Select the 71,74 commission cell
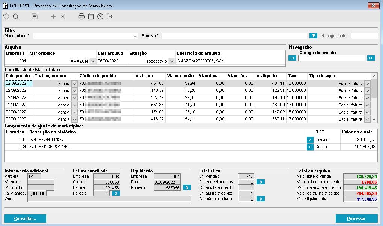This screenshot has width=383, height=226. pyautogui.click(x=181, y=105)
